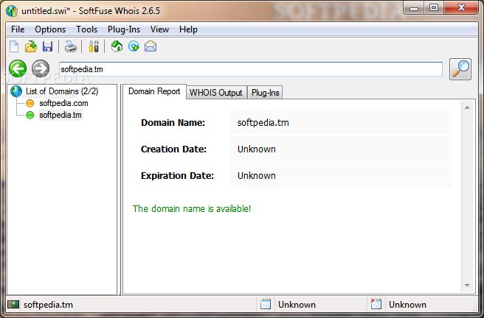
Task: Click the green status dot for softpedia.tm
Action: click(30, 115)
